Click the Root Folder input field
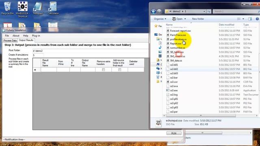The width and height of the screenshot is (260, 146). click(91, 51)
